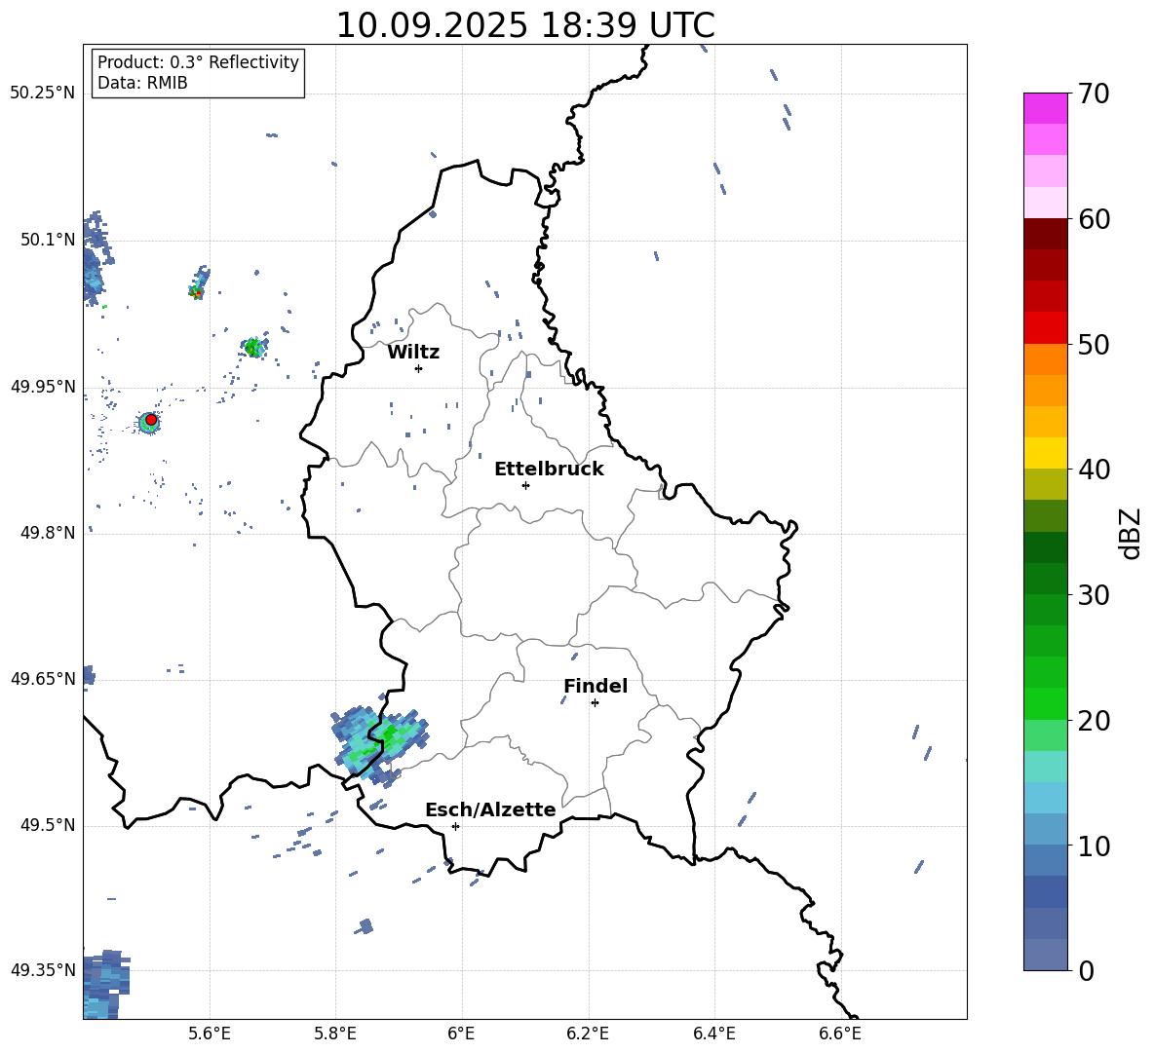Click 'Product: 0.3° Reflectivity' legend text
1154x1053 pixels.
click(198, 61)
